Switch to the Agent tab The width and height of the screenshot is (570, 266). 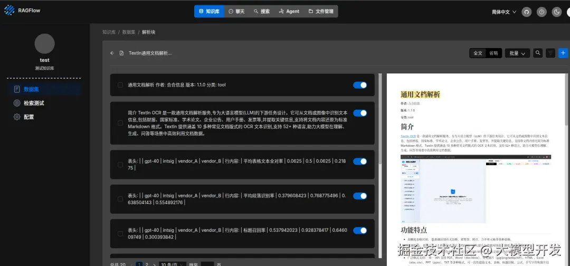(x=289, y=11)
